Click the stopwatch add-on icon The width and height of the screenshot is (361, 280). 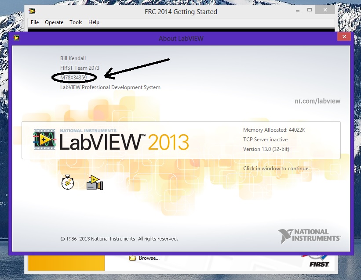(68, 182)
